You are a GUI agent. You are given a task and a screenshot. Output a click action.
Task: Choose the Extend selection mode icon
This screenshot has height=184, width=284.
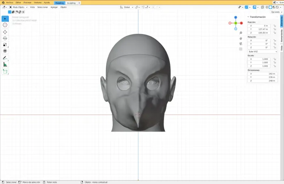point(13,12)
